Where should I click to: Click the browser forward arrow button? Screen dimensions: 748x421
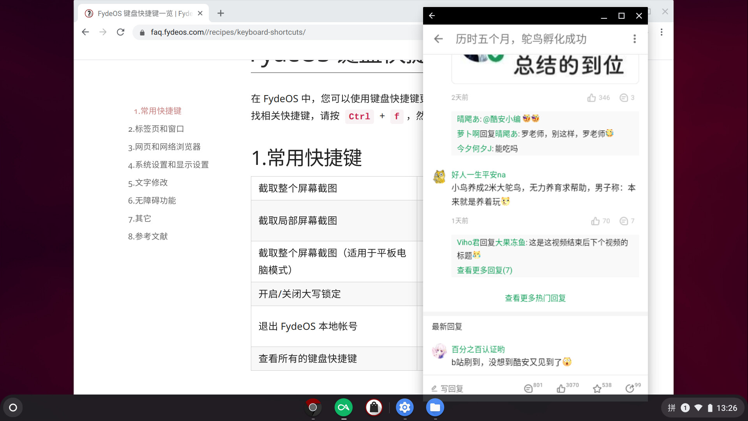point(103,32)
